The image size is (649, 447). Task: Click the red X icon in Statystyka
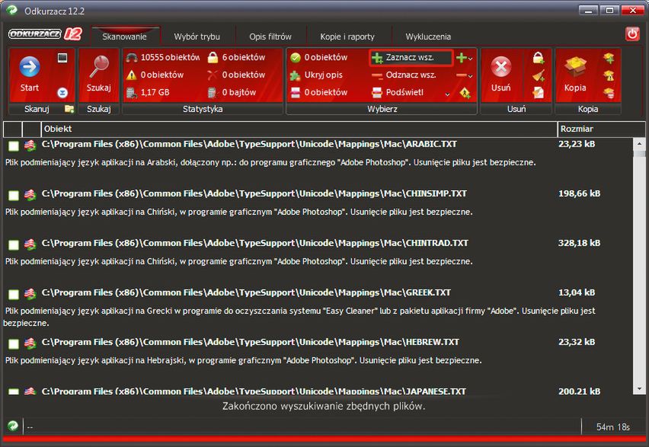[213, 75]
